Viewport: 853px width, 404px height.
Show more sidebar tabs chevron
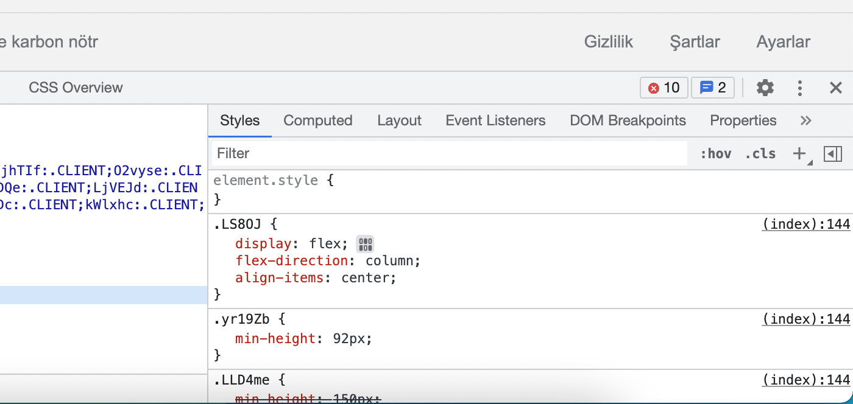805,120
